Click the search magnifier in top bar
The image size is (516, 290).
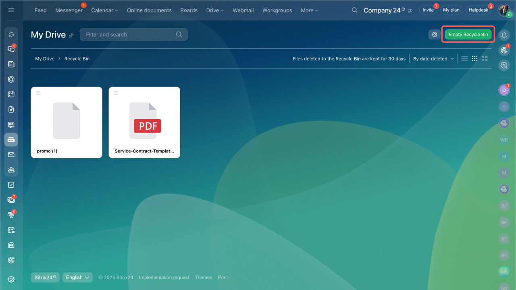(x=355, y=10)
